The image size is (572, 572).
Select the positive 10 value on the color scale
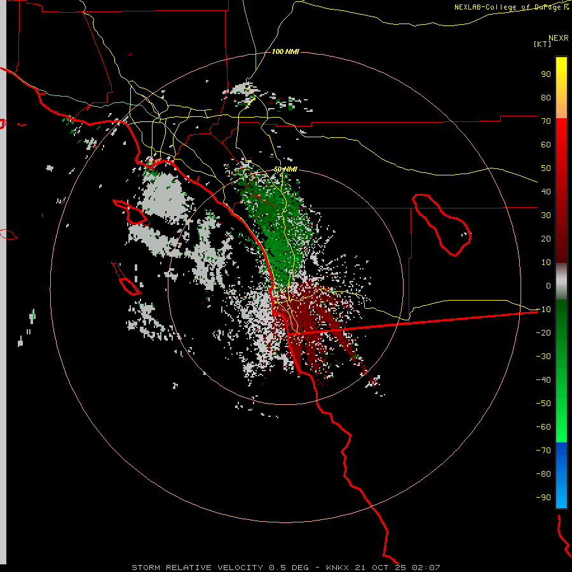tap(546, 262)
